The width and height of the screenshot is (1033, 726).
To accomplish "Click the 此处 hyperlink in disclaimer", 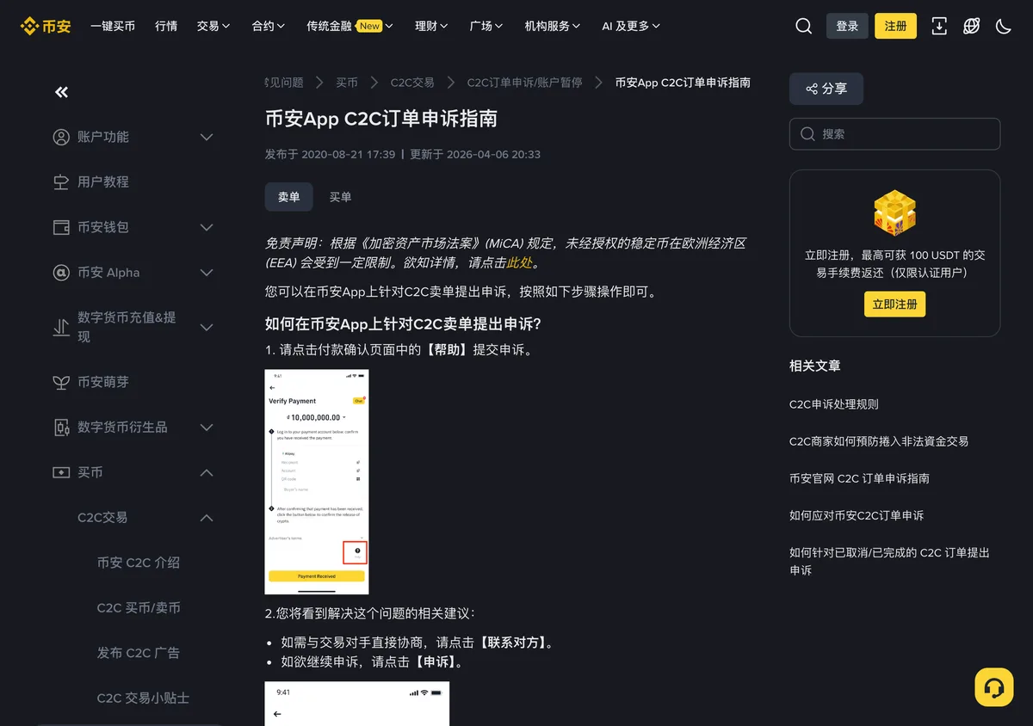I will click(519, 263).
